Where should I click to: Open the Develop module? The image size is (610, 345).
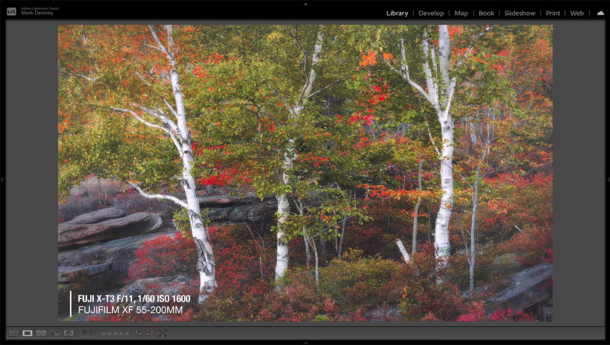pos(431,13)
